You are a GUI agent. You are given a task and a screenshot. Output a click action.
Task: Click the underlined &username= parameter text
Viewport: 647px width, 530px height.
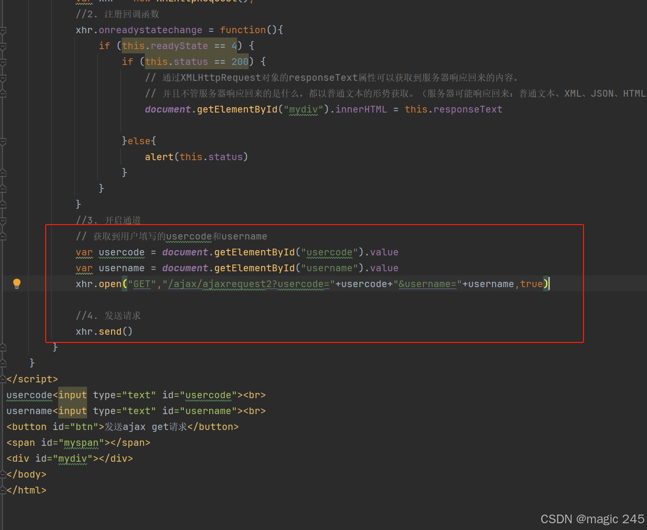tap(427, 284)
